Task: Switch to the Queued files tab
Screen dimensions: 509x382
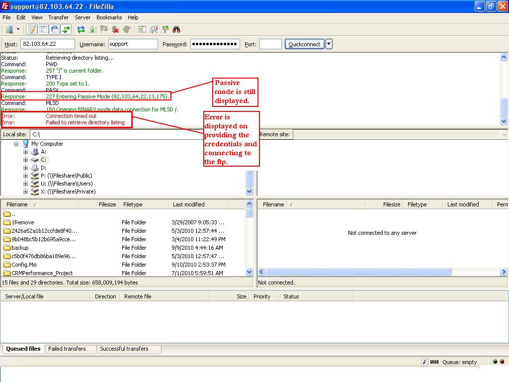Action: (x=23, y=349)
